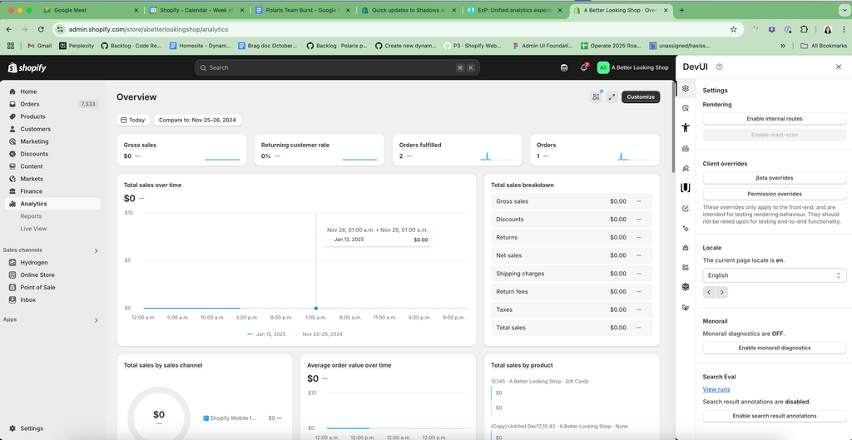Click the Shopify logo in top bar

[27, 67]
